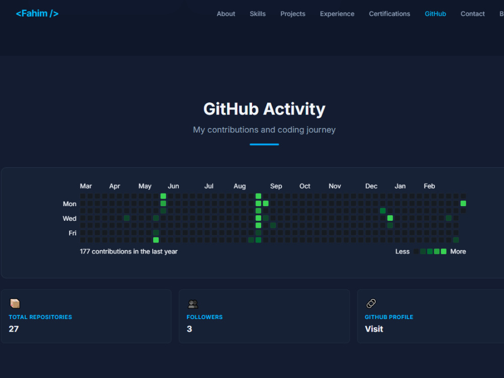This screenshot has width=504, height=378.
Task: Click the More legend label
Action: tap(458, 251)
